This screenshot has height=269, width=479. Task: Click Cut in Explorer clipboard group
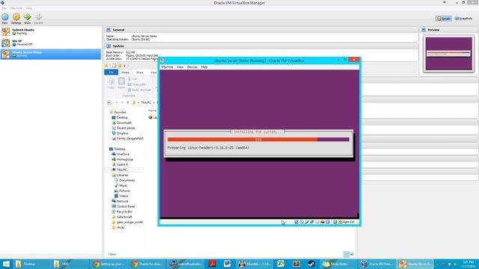click(132, 79)
